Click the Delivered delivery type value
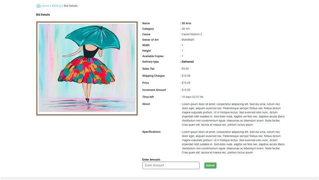The image size is (319, 180). tap(187, 62)
